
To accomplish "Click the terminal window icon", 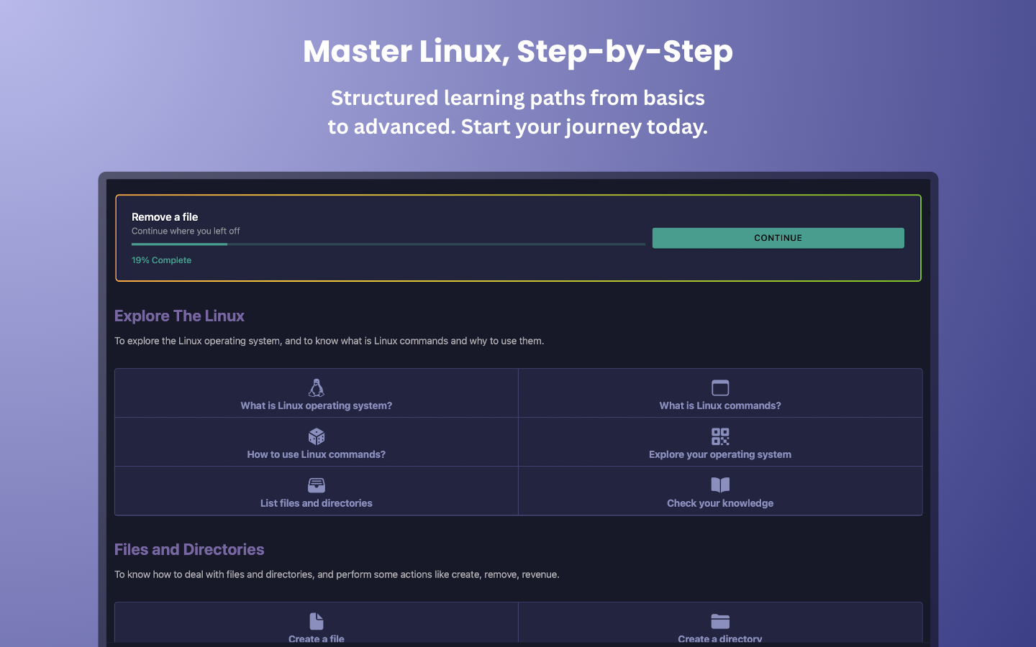I will pos(720,388).
